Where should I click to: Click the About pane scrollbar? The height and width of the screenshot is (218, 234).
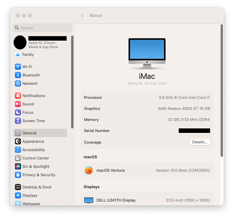point(222,90)
